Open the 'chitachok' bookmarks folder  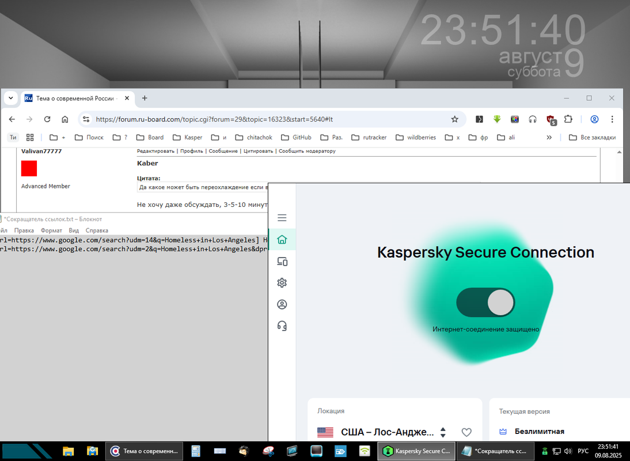pyautogui.click(x=253, y=138)
